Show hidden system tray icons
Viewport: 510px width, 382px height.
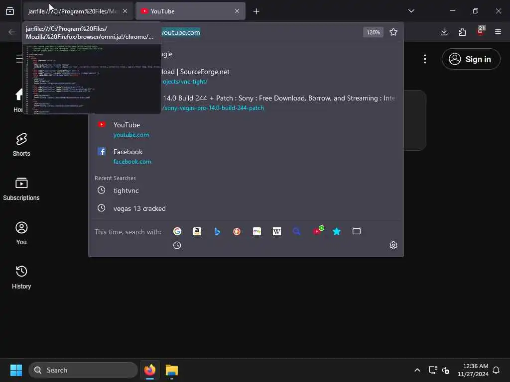click(x=417, y=370)
